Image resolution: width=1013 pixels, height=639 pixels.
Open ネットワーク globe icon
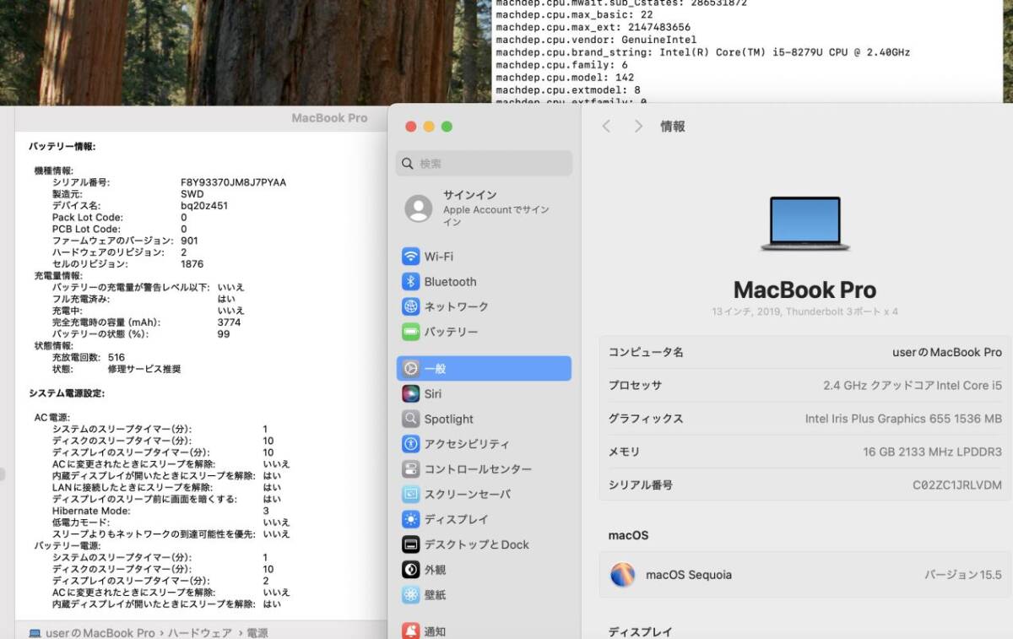(411, 306)
